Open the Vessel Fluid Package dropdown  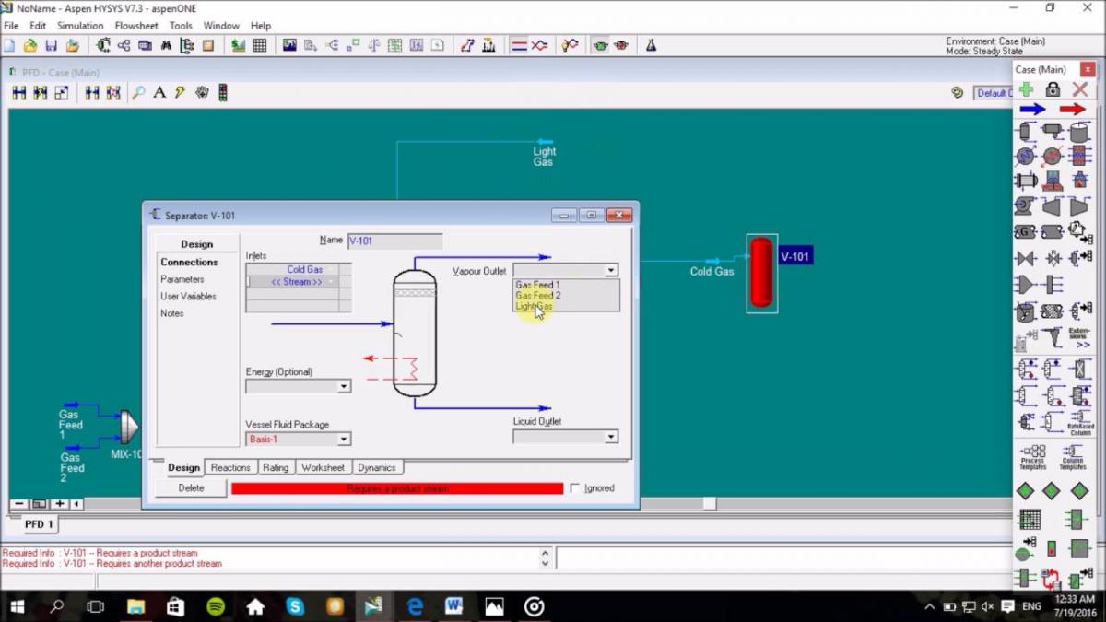click(x=344, y=440)
